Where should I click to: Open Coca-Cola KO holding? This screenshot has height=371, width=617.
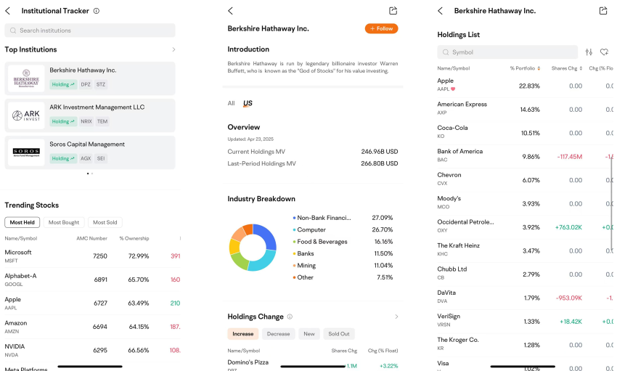(x=525, y=134)
